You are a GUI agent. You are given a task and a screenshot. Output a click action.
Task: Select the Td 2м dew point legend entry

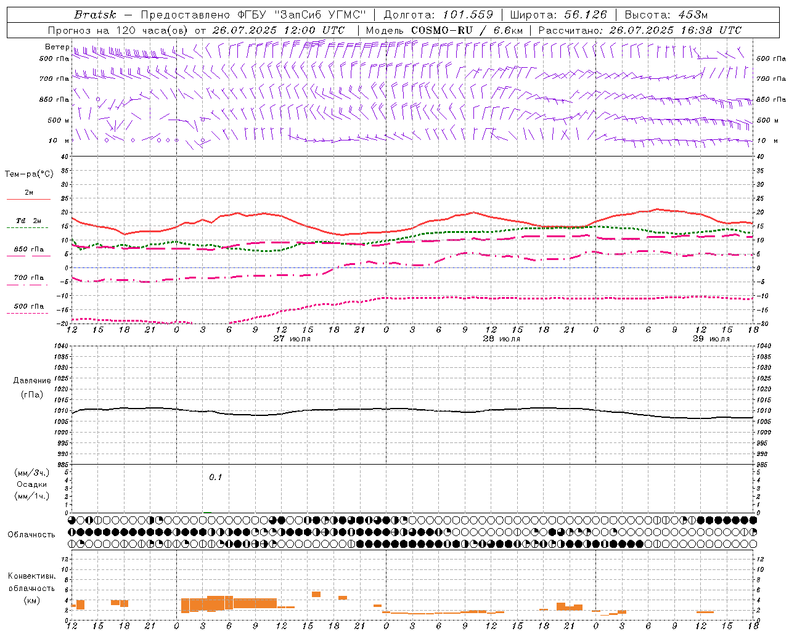[29, 221]
